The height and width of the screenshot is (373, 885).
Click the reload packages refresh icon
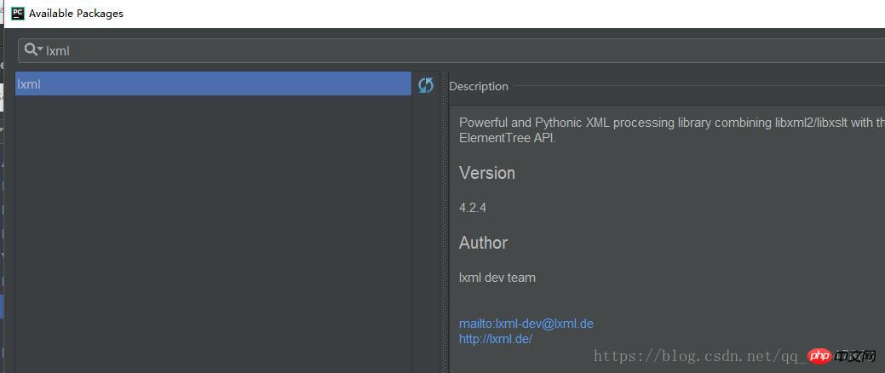point(426,85)
